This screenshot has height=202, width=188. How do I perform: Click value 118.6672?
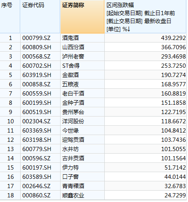(173, 121)
